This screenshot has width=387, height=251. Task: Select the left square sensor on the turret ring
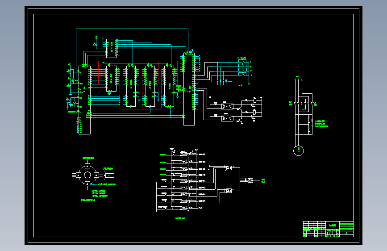pos(78,175)
